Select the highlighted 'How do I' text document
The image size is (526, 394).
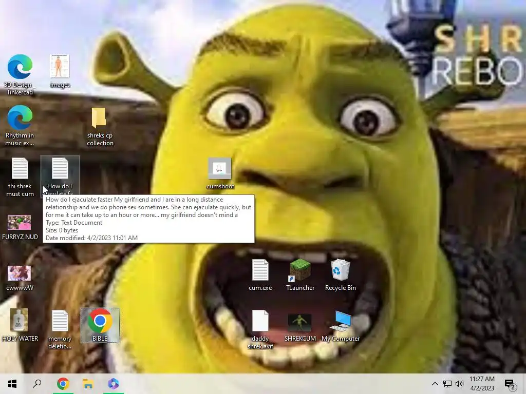[60, 176]
